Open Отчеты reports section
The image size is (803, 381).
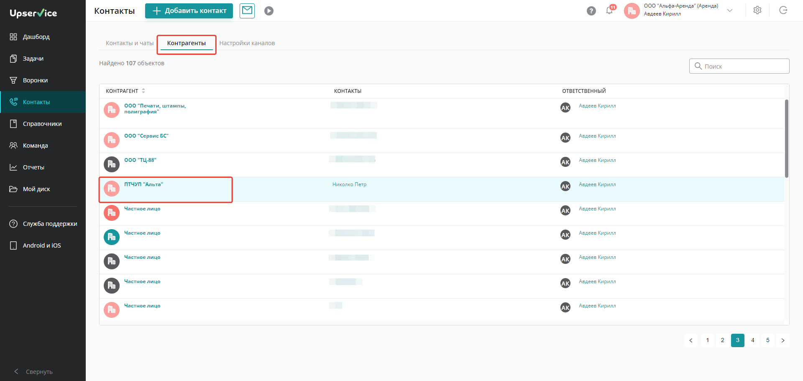(43, 167)
